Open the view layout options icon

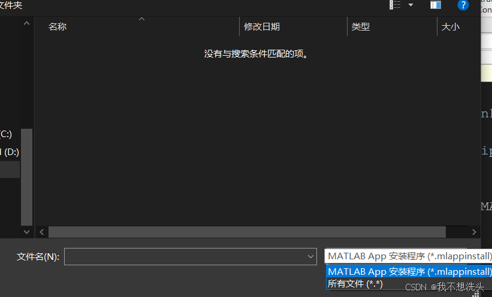click(x=395, y=5)
